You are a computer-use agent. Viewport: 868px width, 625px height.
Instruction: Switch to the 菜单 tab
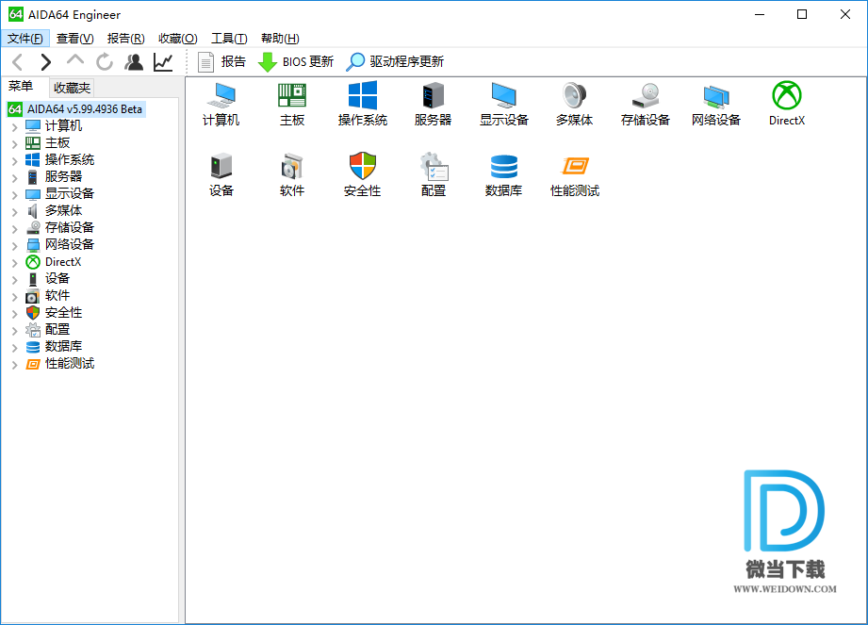tap(21, 87)
